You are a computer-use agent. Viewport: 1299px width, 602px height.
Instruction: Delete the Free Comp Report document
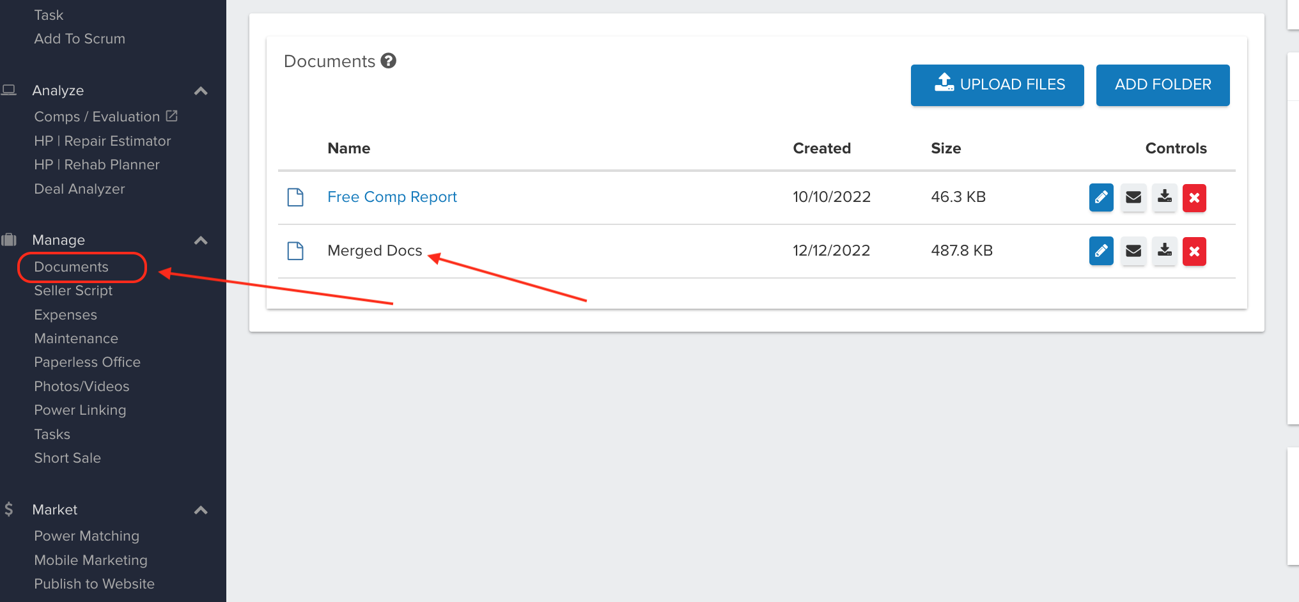(1194, 197)
